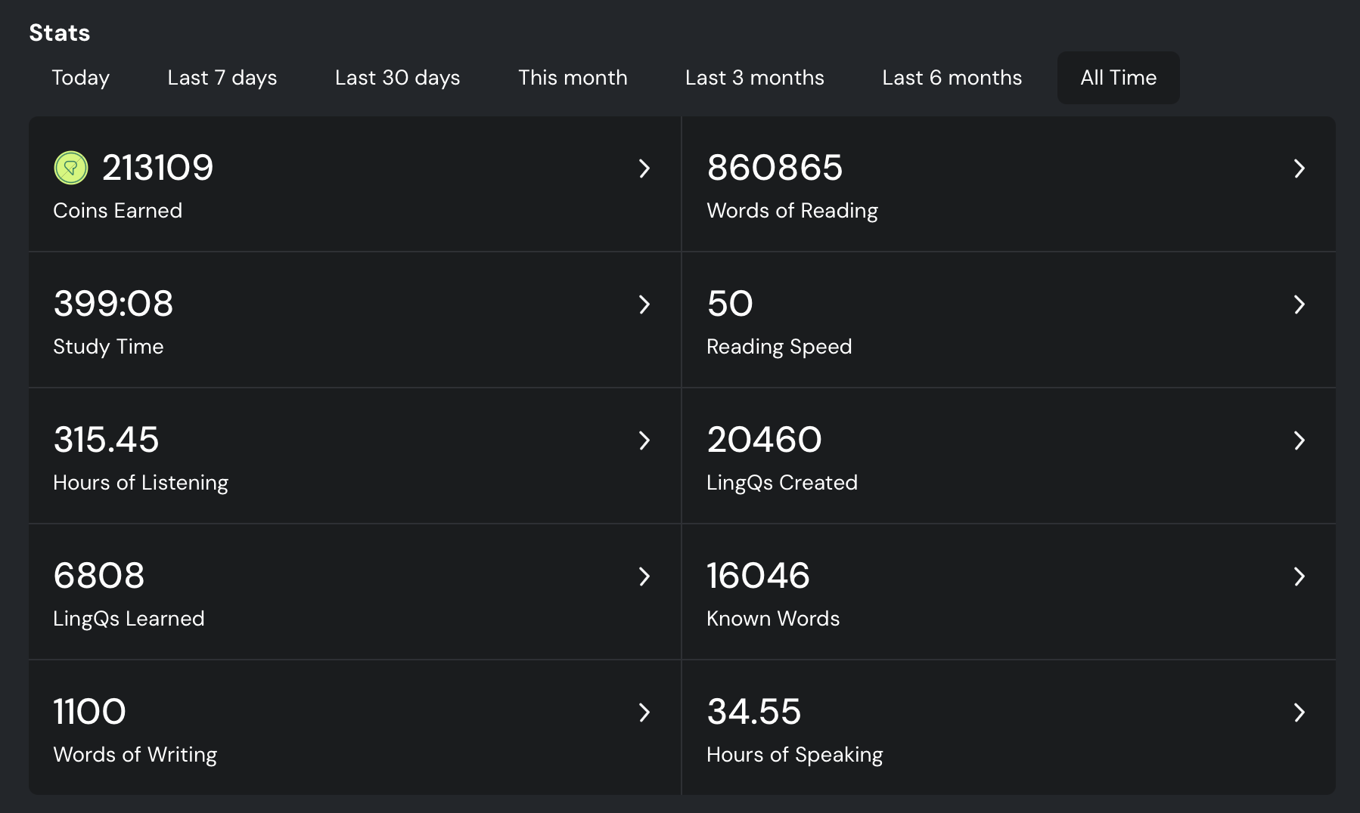Click the reading speed value 50
The height and width of the screenshot is (813, 1360).
point(730,304)
